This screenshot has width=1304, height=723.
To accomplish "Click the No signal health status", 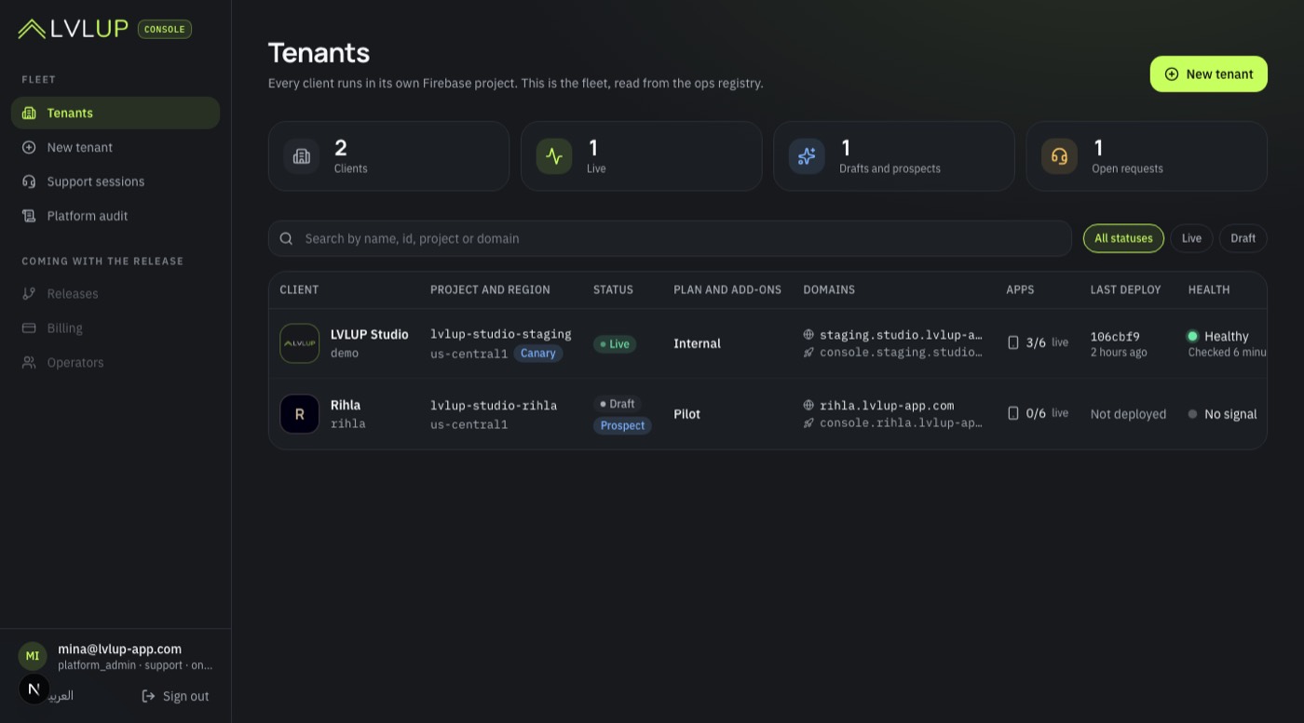I will point(1223,414).
